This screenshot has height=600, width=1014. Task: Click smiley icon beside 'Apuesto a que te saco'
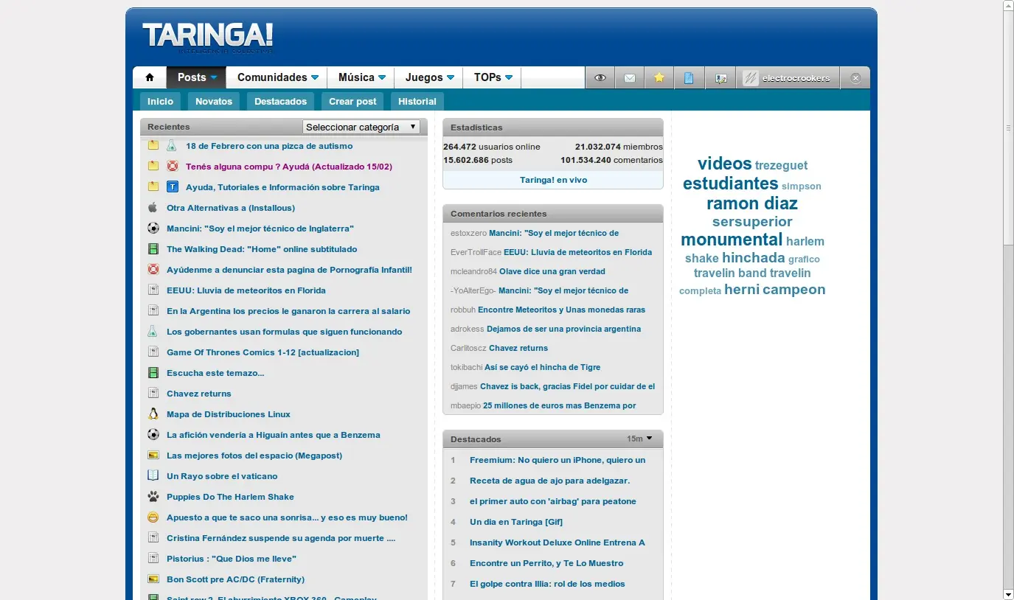click(x=153, y=517)
